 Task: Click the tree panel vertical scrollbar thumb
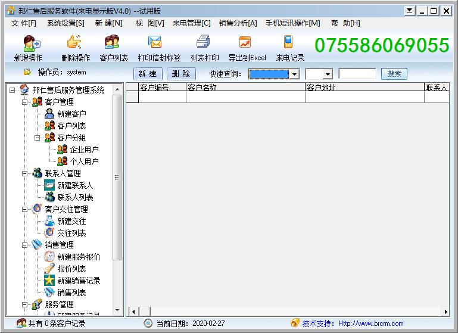tap(117, 178)
